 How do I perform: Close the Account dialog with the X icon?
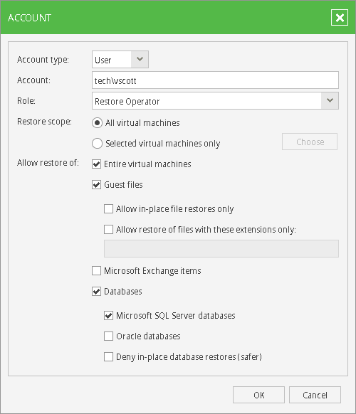coord(340,18)
